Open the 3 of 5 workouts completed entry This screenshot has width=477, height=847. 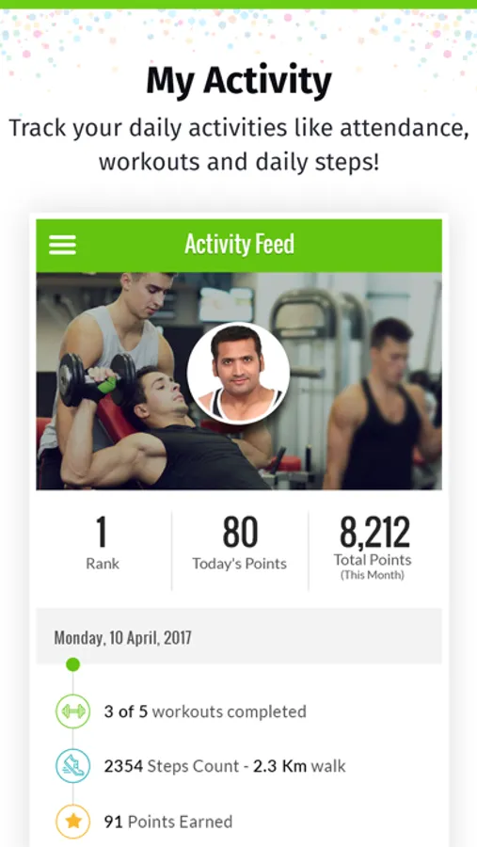coord(205,711)
